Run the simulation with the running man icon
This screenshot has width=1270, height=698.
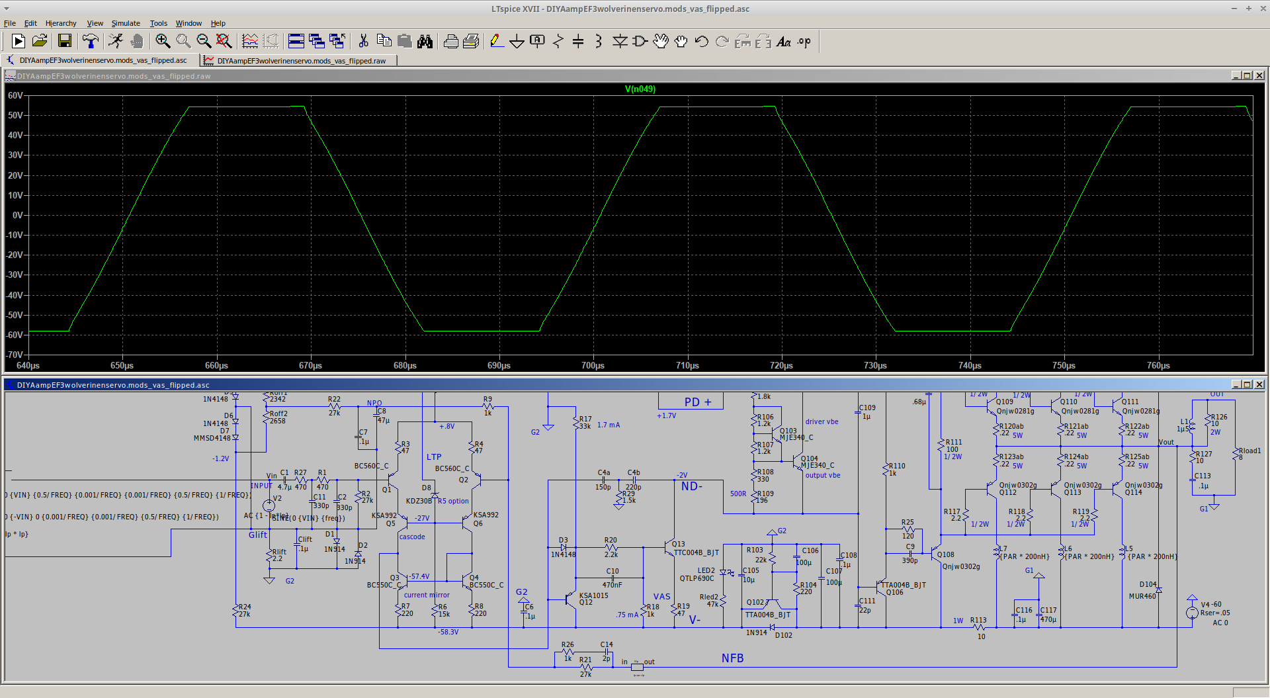(116, 41)
